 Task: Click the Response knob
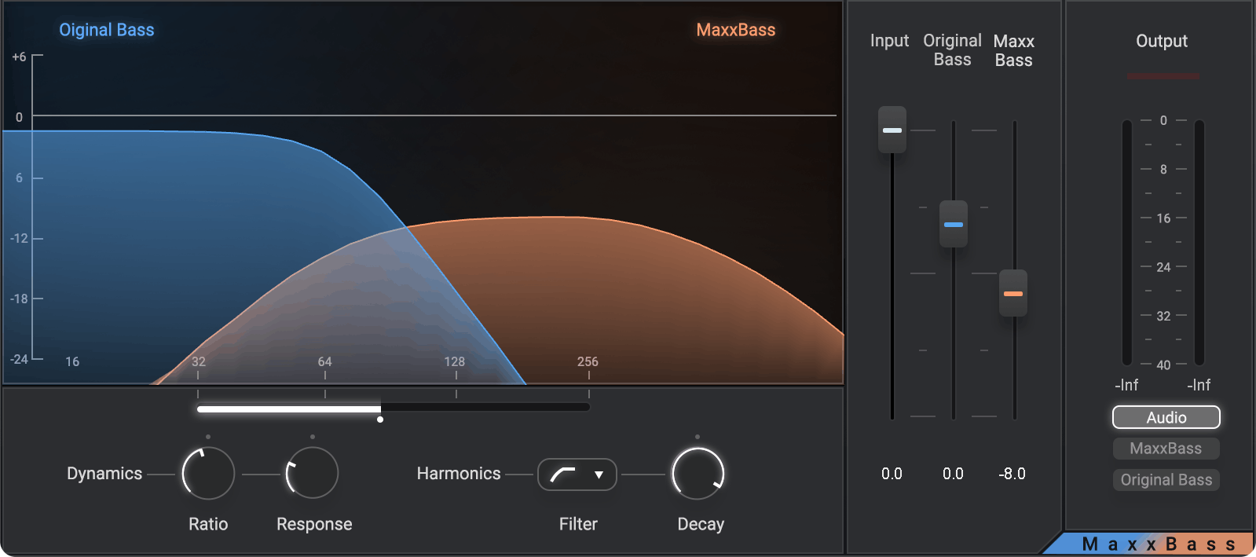point(312,474)
